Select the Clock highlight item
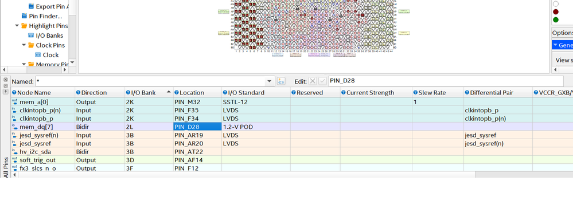Image resolution: width=573 pixels, height=224 pixels. pos(47,55)
